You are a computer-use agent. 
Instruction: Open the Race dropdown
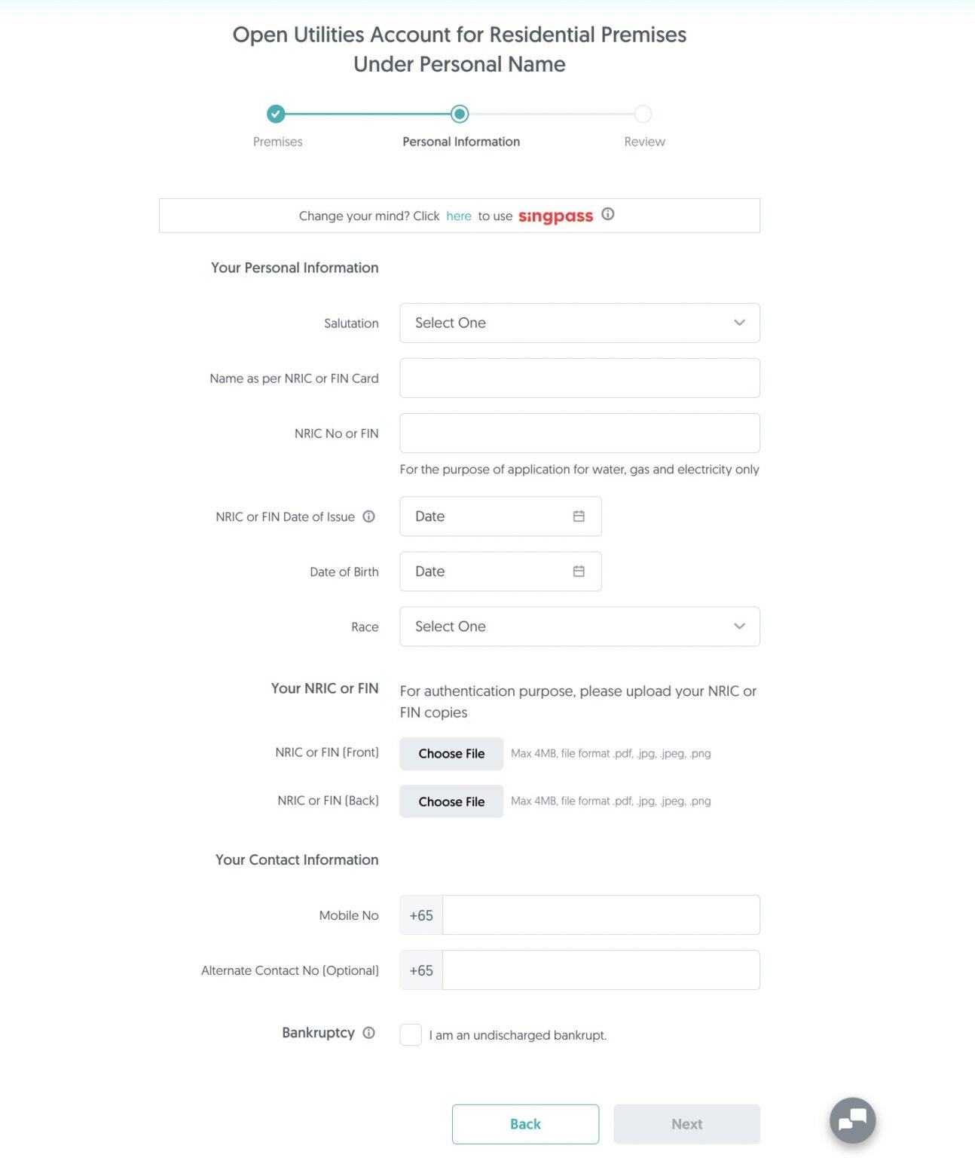tap(579, 626)
